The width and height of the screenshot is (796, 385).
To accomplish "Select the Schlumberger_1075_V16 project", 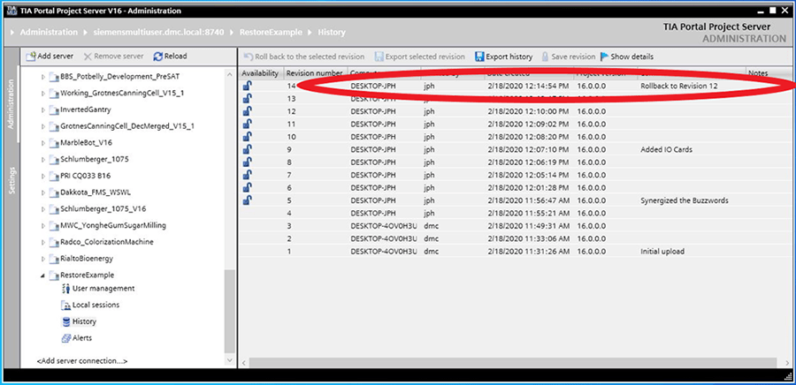I will coord(103,208).
